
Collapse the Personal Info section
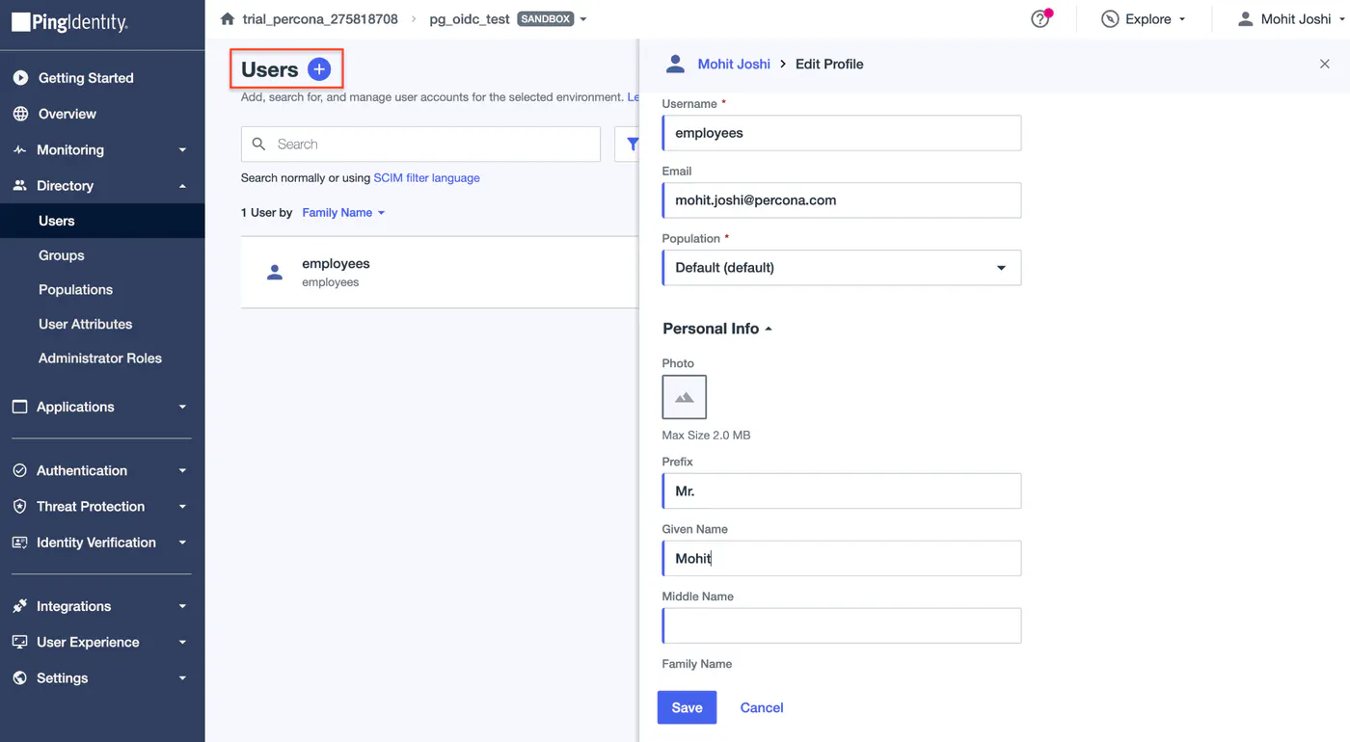(x=717, y=329)
